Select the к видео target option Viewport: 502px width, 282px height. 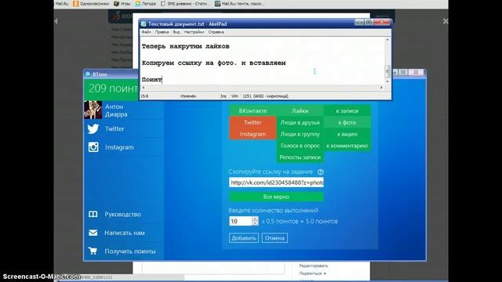(347, 134)
